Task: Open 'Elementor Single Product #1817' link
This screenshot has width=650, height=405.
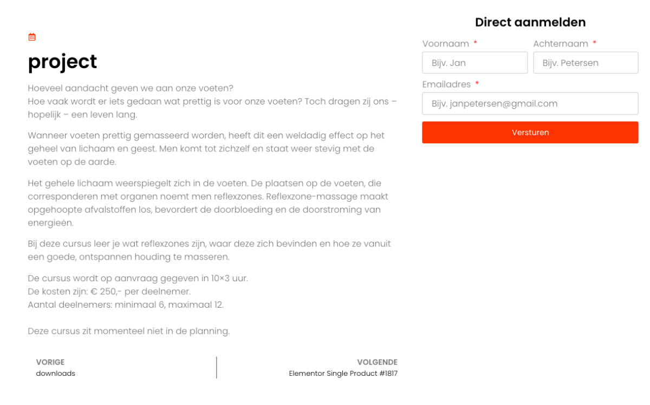Action: (343, 374)
